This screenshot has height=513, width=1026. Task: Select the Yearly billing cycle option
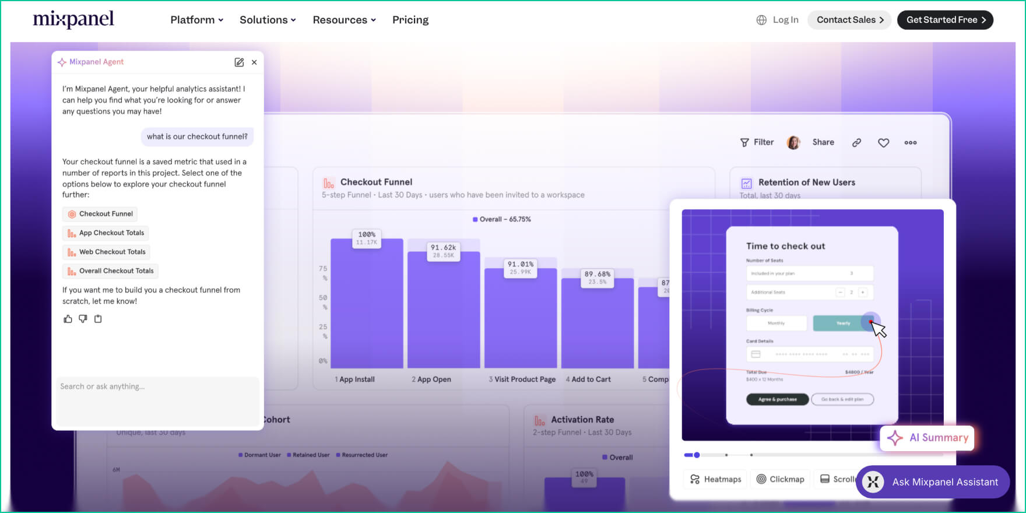click(844, 323)
